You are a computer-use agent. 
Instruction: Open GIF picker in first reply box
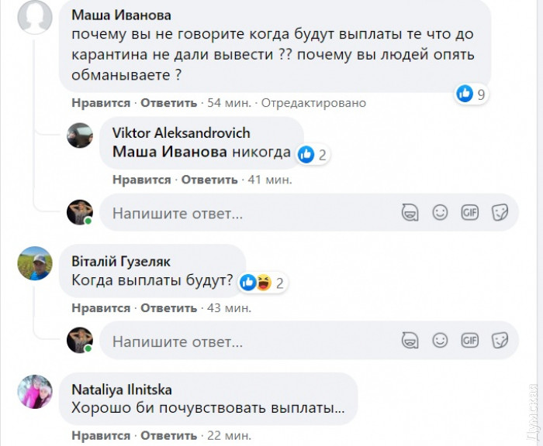[469, 212]
